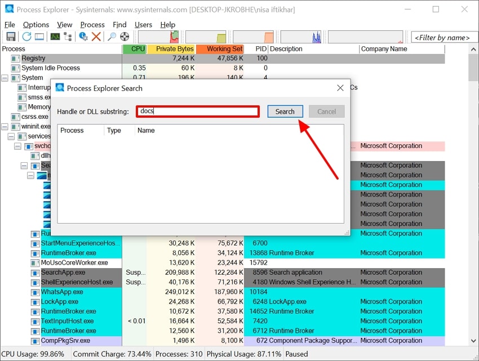Click the Physical Usage status bar entry
This screenshot has width=479, height=361.
point(244,354)
